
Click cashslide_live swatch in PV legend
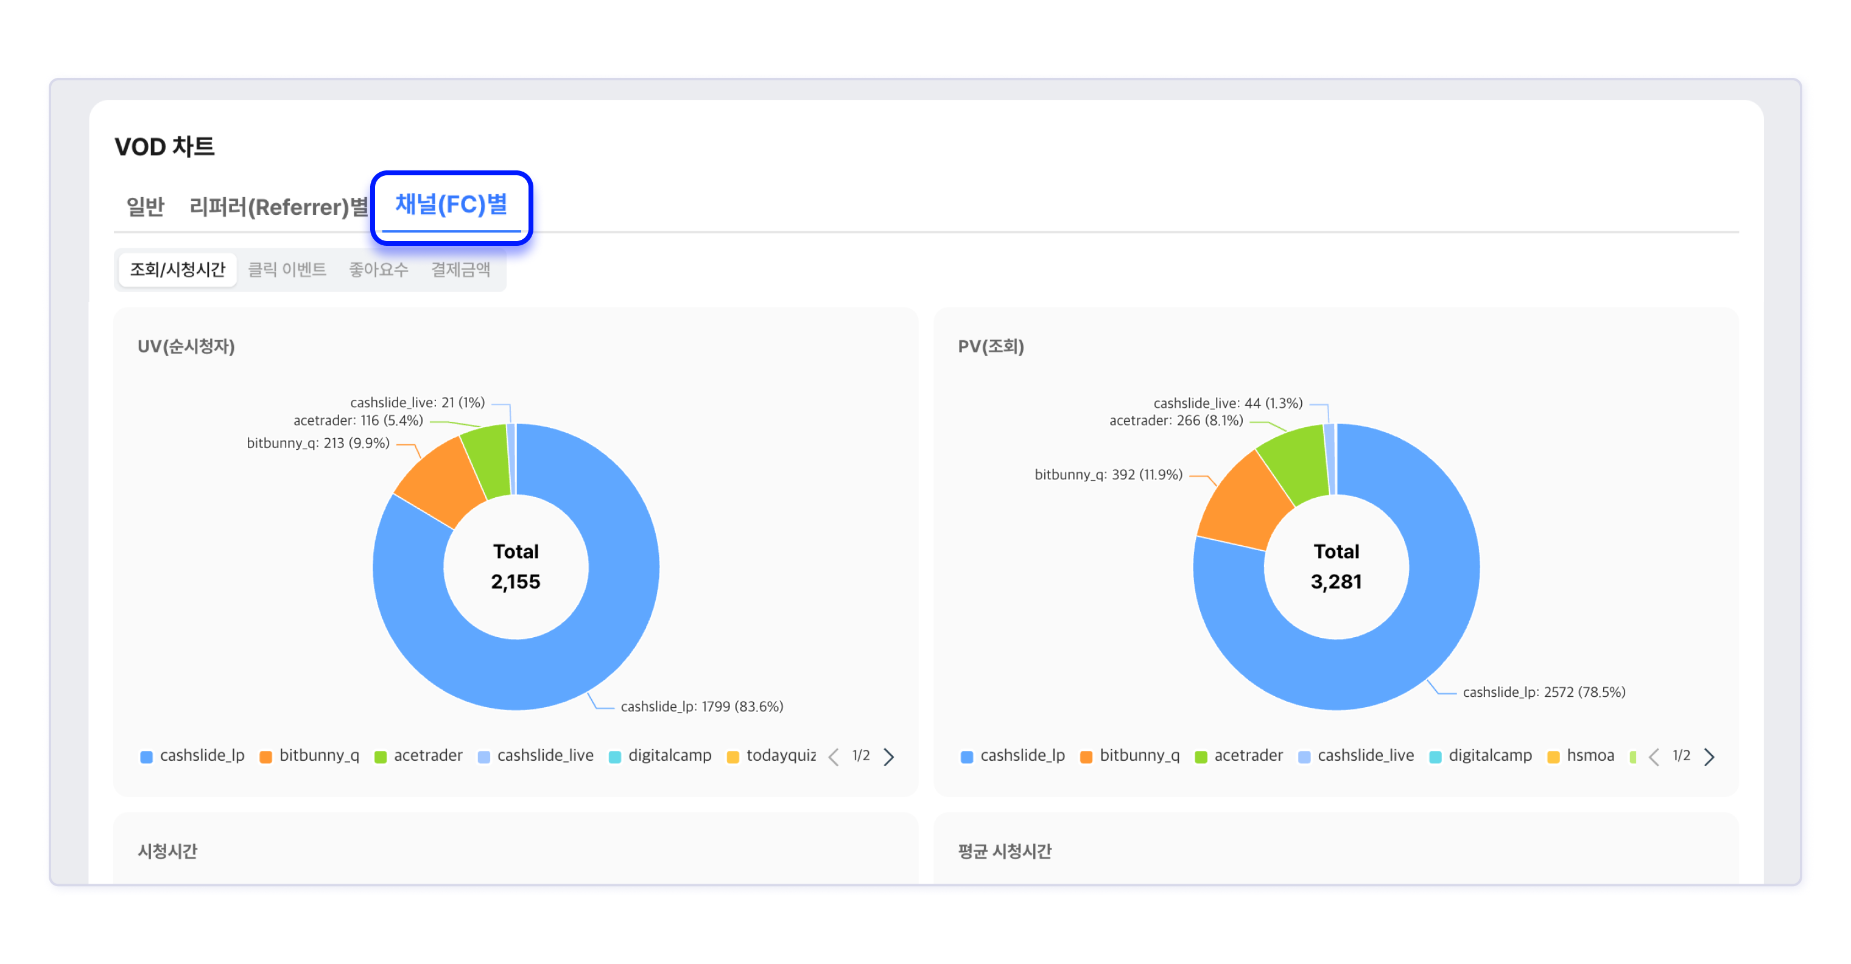pyautogui.click(x=1304, y=757)
